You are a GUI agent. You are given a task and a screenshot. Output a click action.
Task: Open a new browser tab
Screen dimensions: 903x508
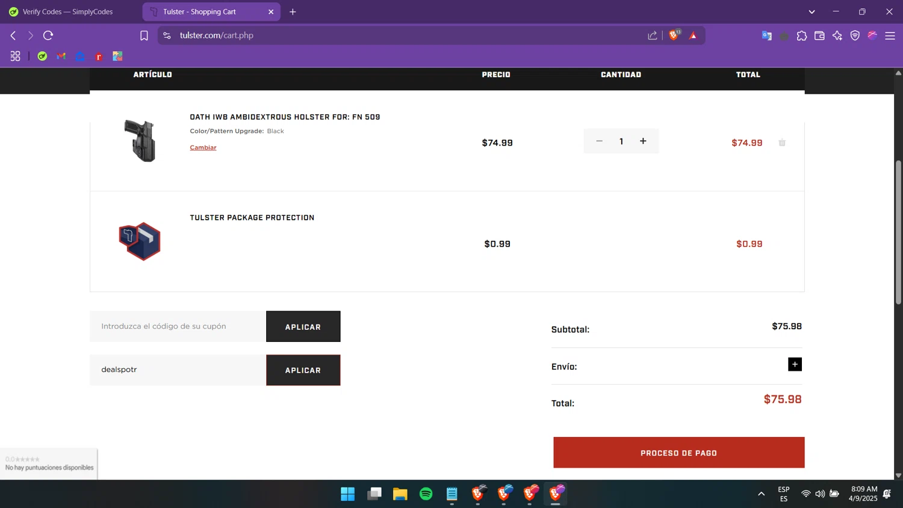pos(293,12)
